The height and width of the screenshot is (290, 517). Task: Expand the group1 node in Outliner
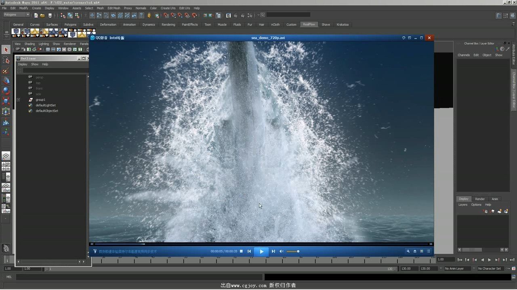click(x=18, y=99)
